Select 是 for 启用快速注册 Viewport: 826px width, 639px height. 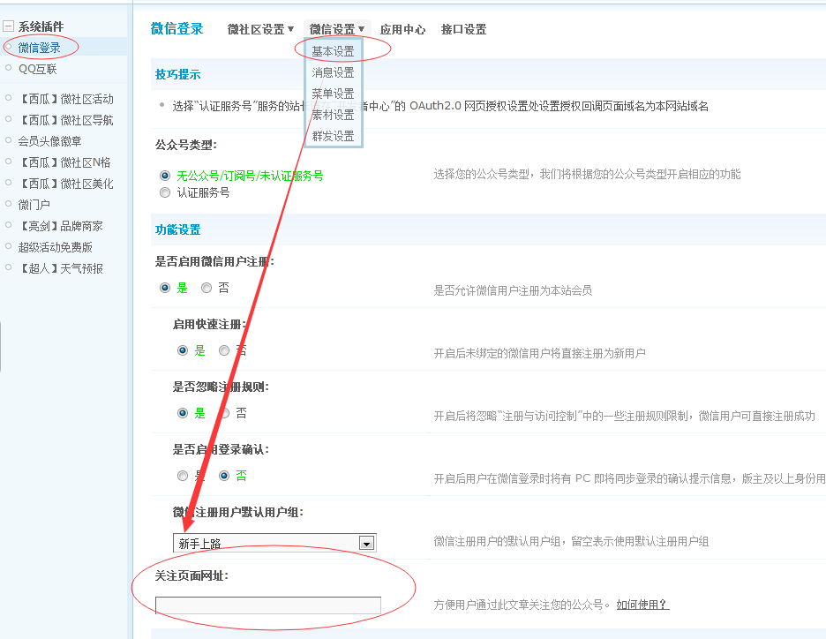[183, 350]
